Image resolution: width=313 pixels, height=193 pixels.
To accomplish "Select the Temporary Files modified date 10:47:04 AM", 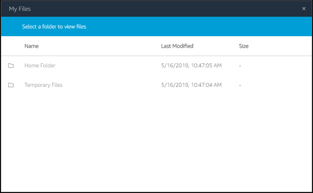I will [191, 85].
